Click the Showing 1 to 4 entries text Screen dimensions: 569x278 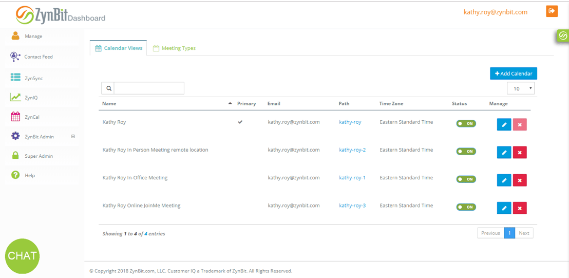[134, 234]
